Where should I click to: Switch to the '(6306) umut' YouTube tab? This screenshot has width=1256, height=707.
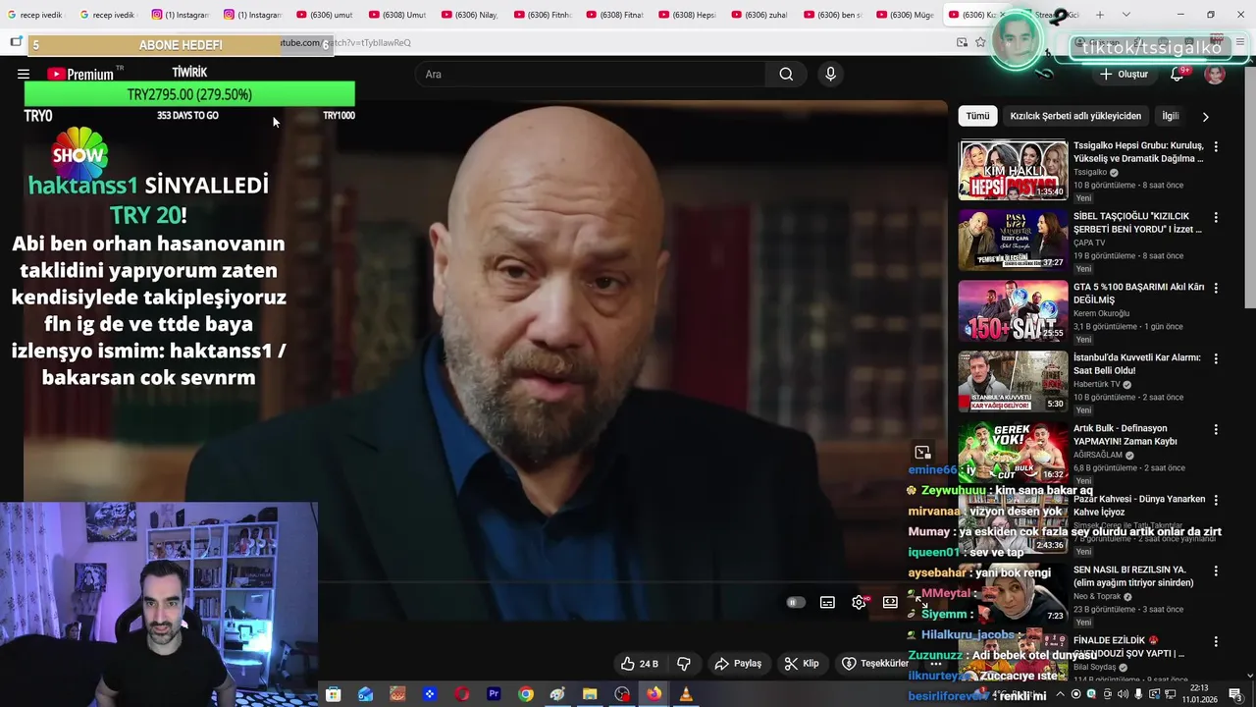tap(324, 15)
